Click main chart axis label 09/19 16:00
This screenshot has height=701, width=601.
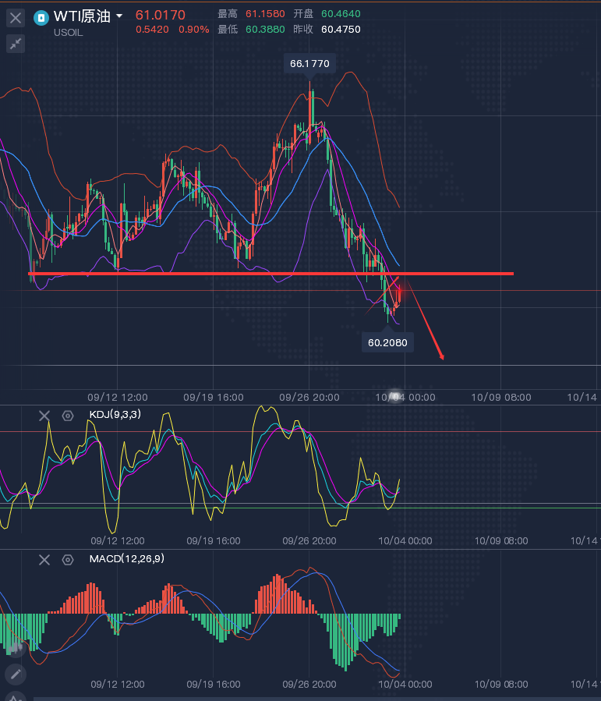pyautogui.click(x=214, y=397)
